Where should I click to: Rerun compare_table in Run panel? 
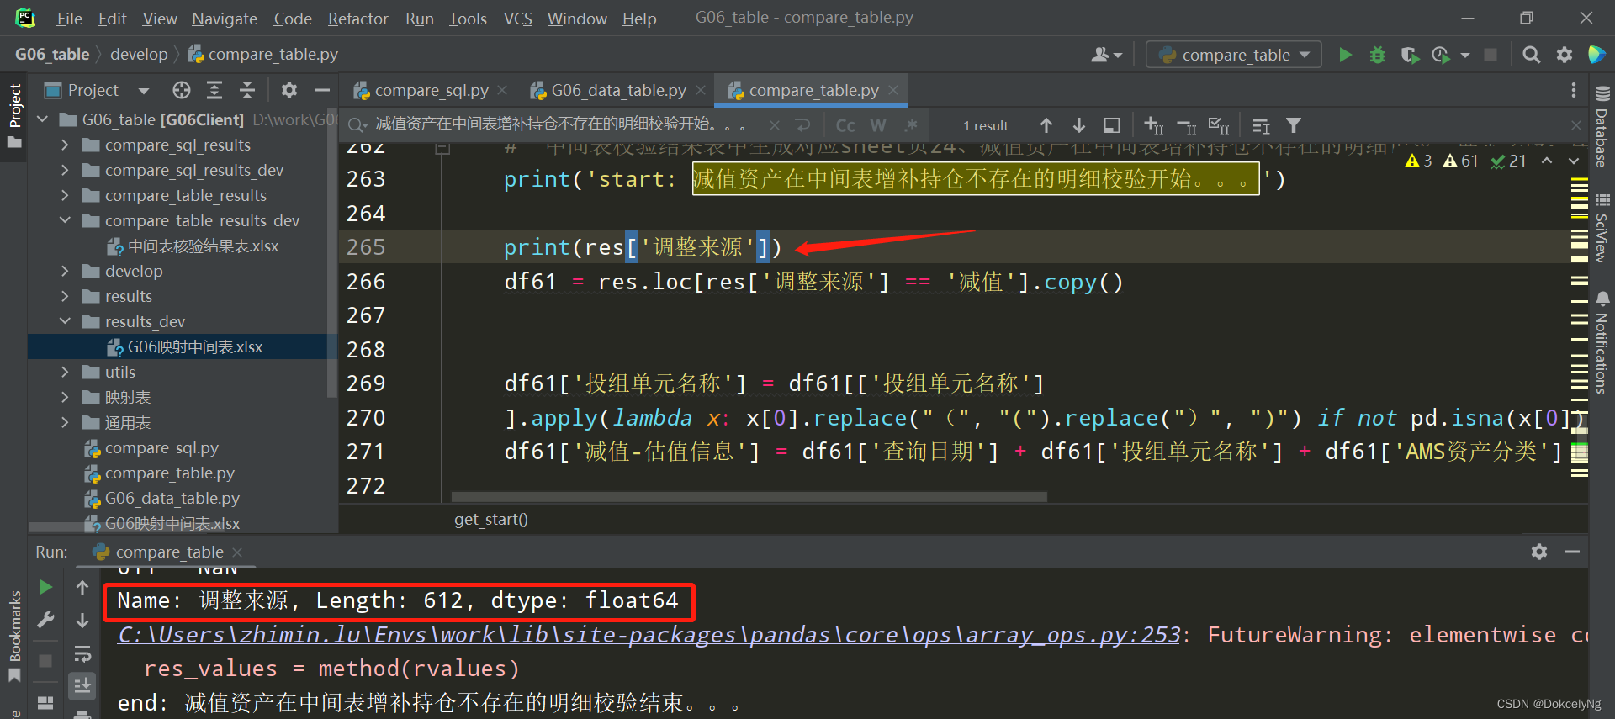click(46, 587)
